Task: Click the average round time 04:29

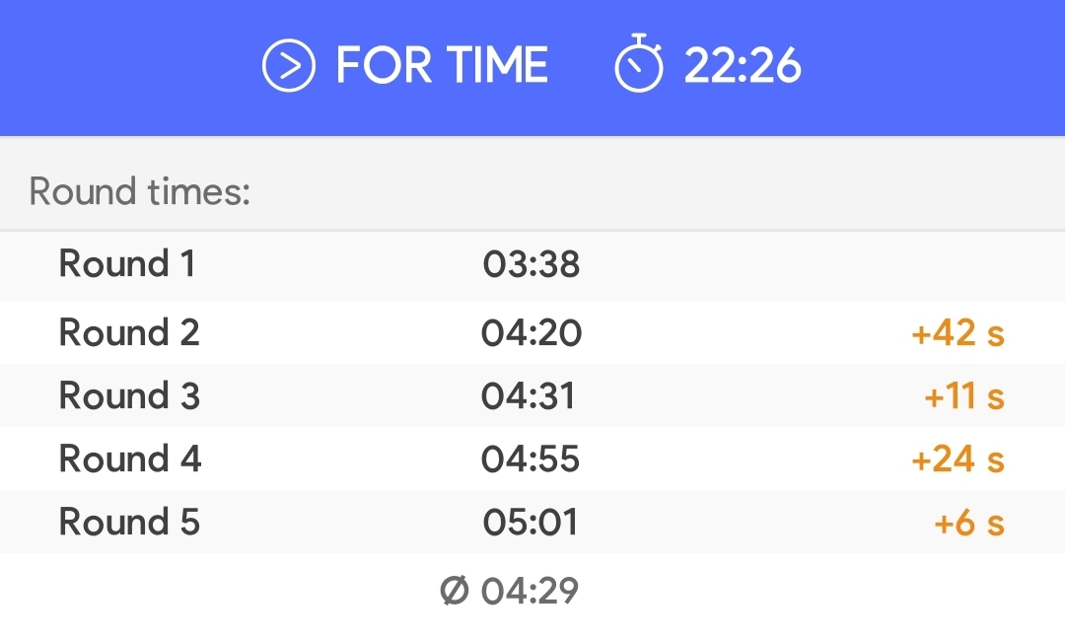Action: (530, 591)
